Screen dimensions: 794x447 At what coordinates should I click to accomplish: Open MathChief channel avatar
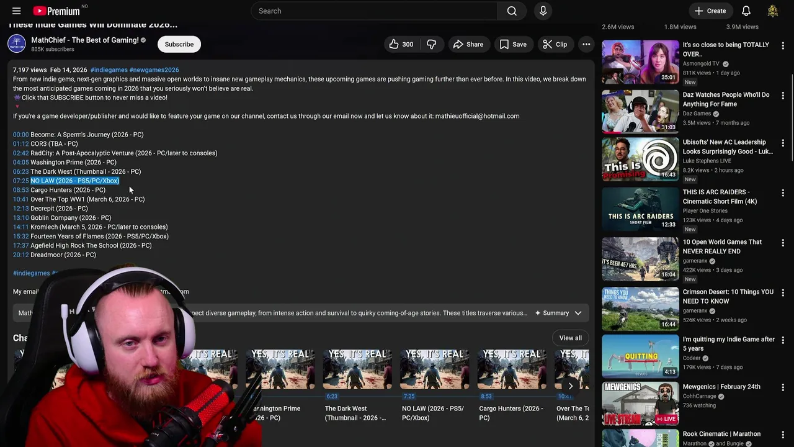[x=17, y=44]
